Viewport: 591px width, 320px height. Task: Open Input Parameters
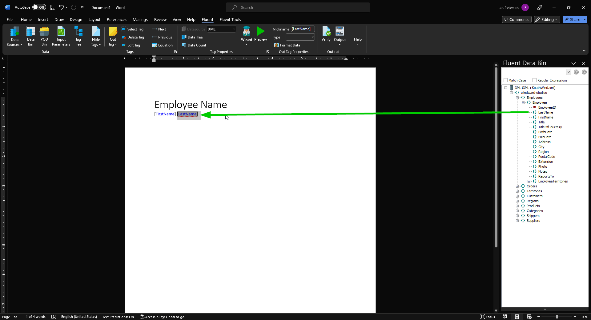61,37
